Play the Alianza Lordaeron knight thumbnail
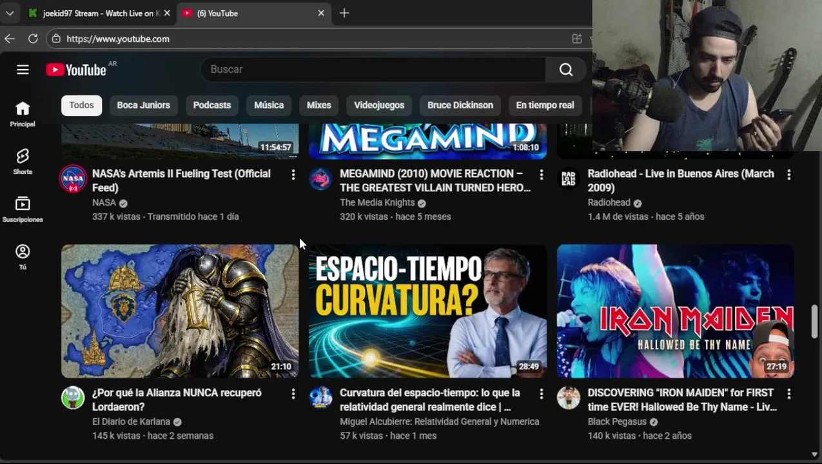822x464 pixels. 180,311
